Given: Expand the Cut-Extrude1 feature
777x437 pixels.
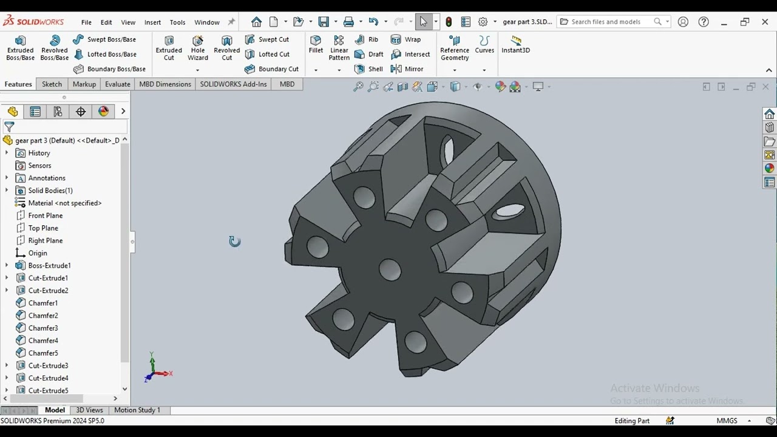Looking at the screenshot, I should coord(7,278).
